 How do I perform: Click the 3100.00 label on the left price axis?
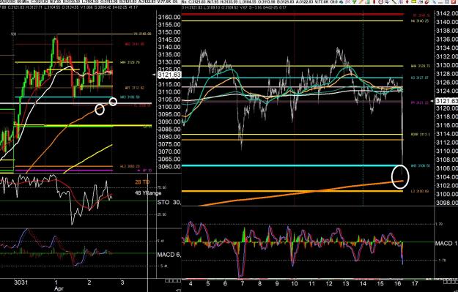pyautogui.click(x=169, y=107)
